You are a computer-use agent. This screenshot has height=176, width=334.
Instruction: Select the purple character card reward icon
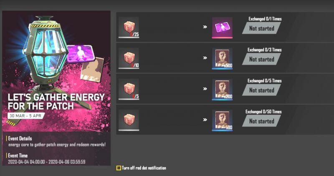tap(222, 28)
